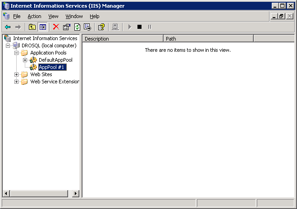Click the Internet Information Services root icon
Viewport: 297px width, 209px height.
point(8,38)
